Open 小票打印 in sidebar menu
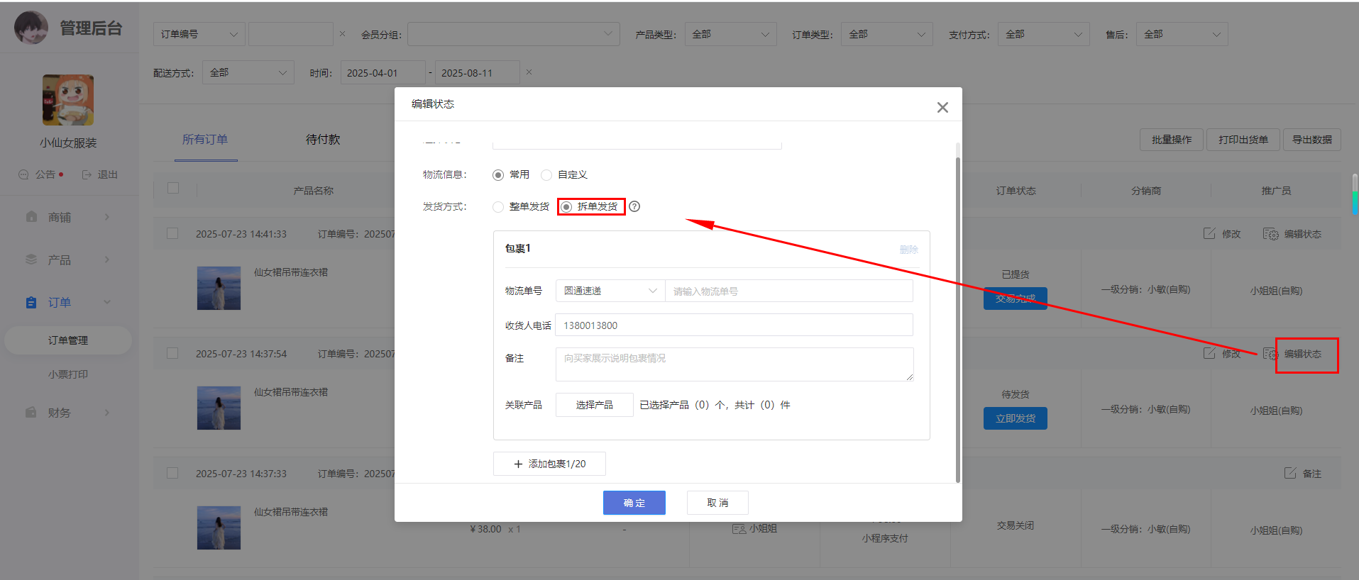 [x=68, y=374]
